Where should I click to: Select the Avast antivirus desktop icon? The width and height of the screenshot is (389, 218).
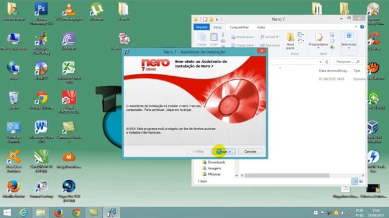[x=13, y=161]
